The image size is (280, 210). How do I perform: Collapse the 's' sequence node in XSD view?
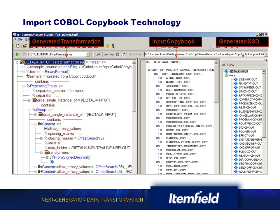click(x=226, y=76)
